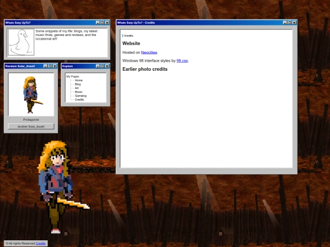Select Gamelog in the Explore tree

coord(81,96)
